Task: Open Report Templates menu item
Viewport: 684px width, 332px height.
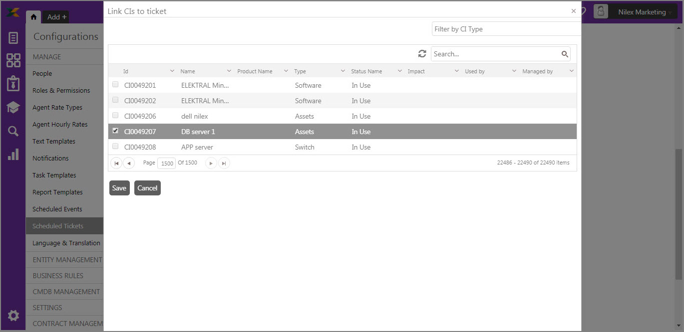Action: tap(57, 192)
